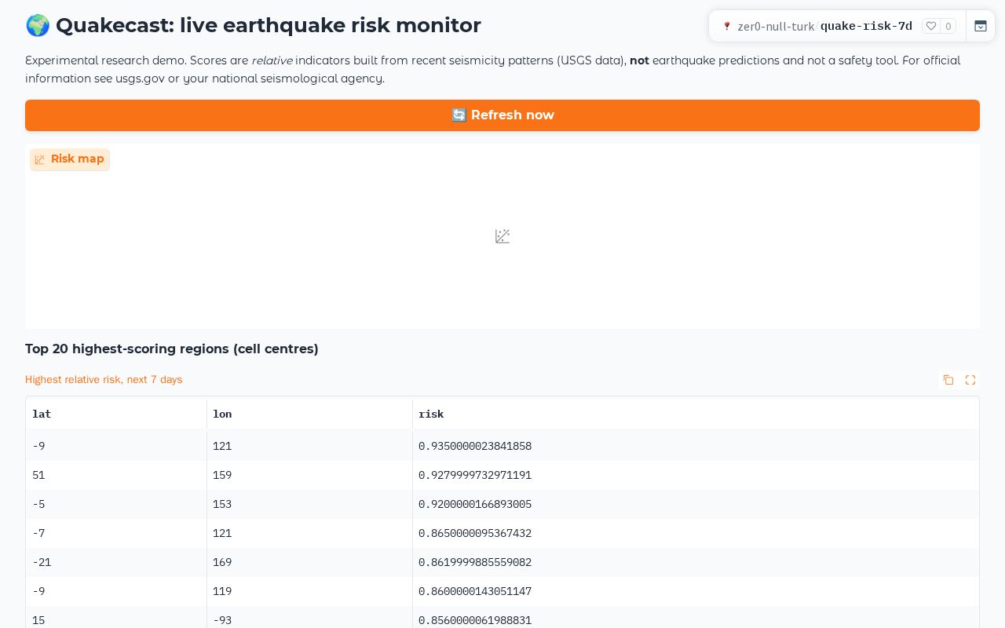This screenshot has height=628, width=1005.
Task: Like the space with heart icon
Action: (x=931, y=26)
